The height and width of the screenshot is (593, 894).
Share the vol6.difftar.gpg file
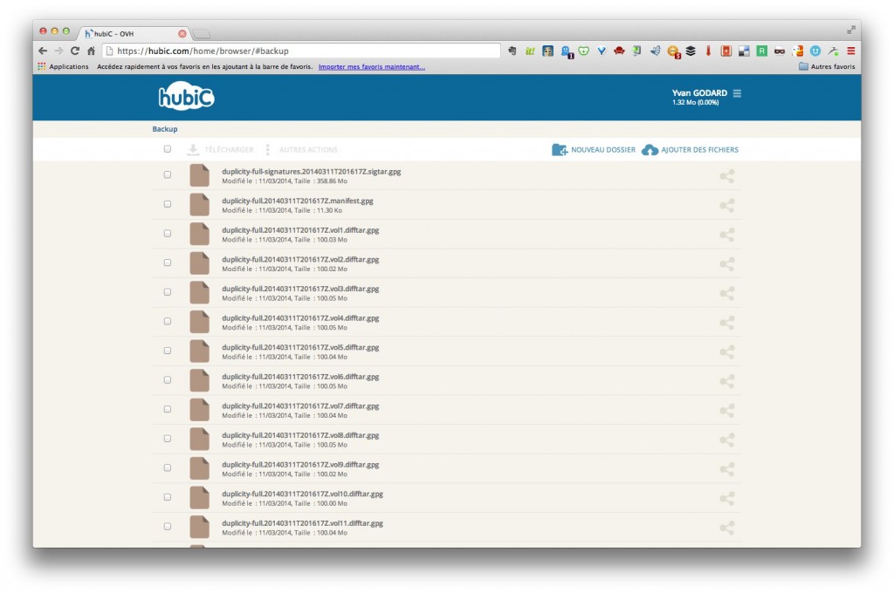pyautogui.click(x=726, y=381)
